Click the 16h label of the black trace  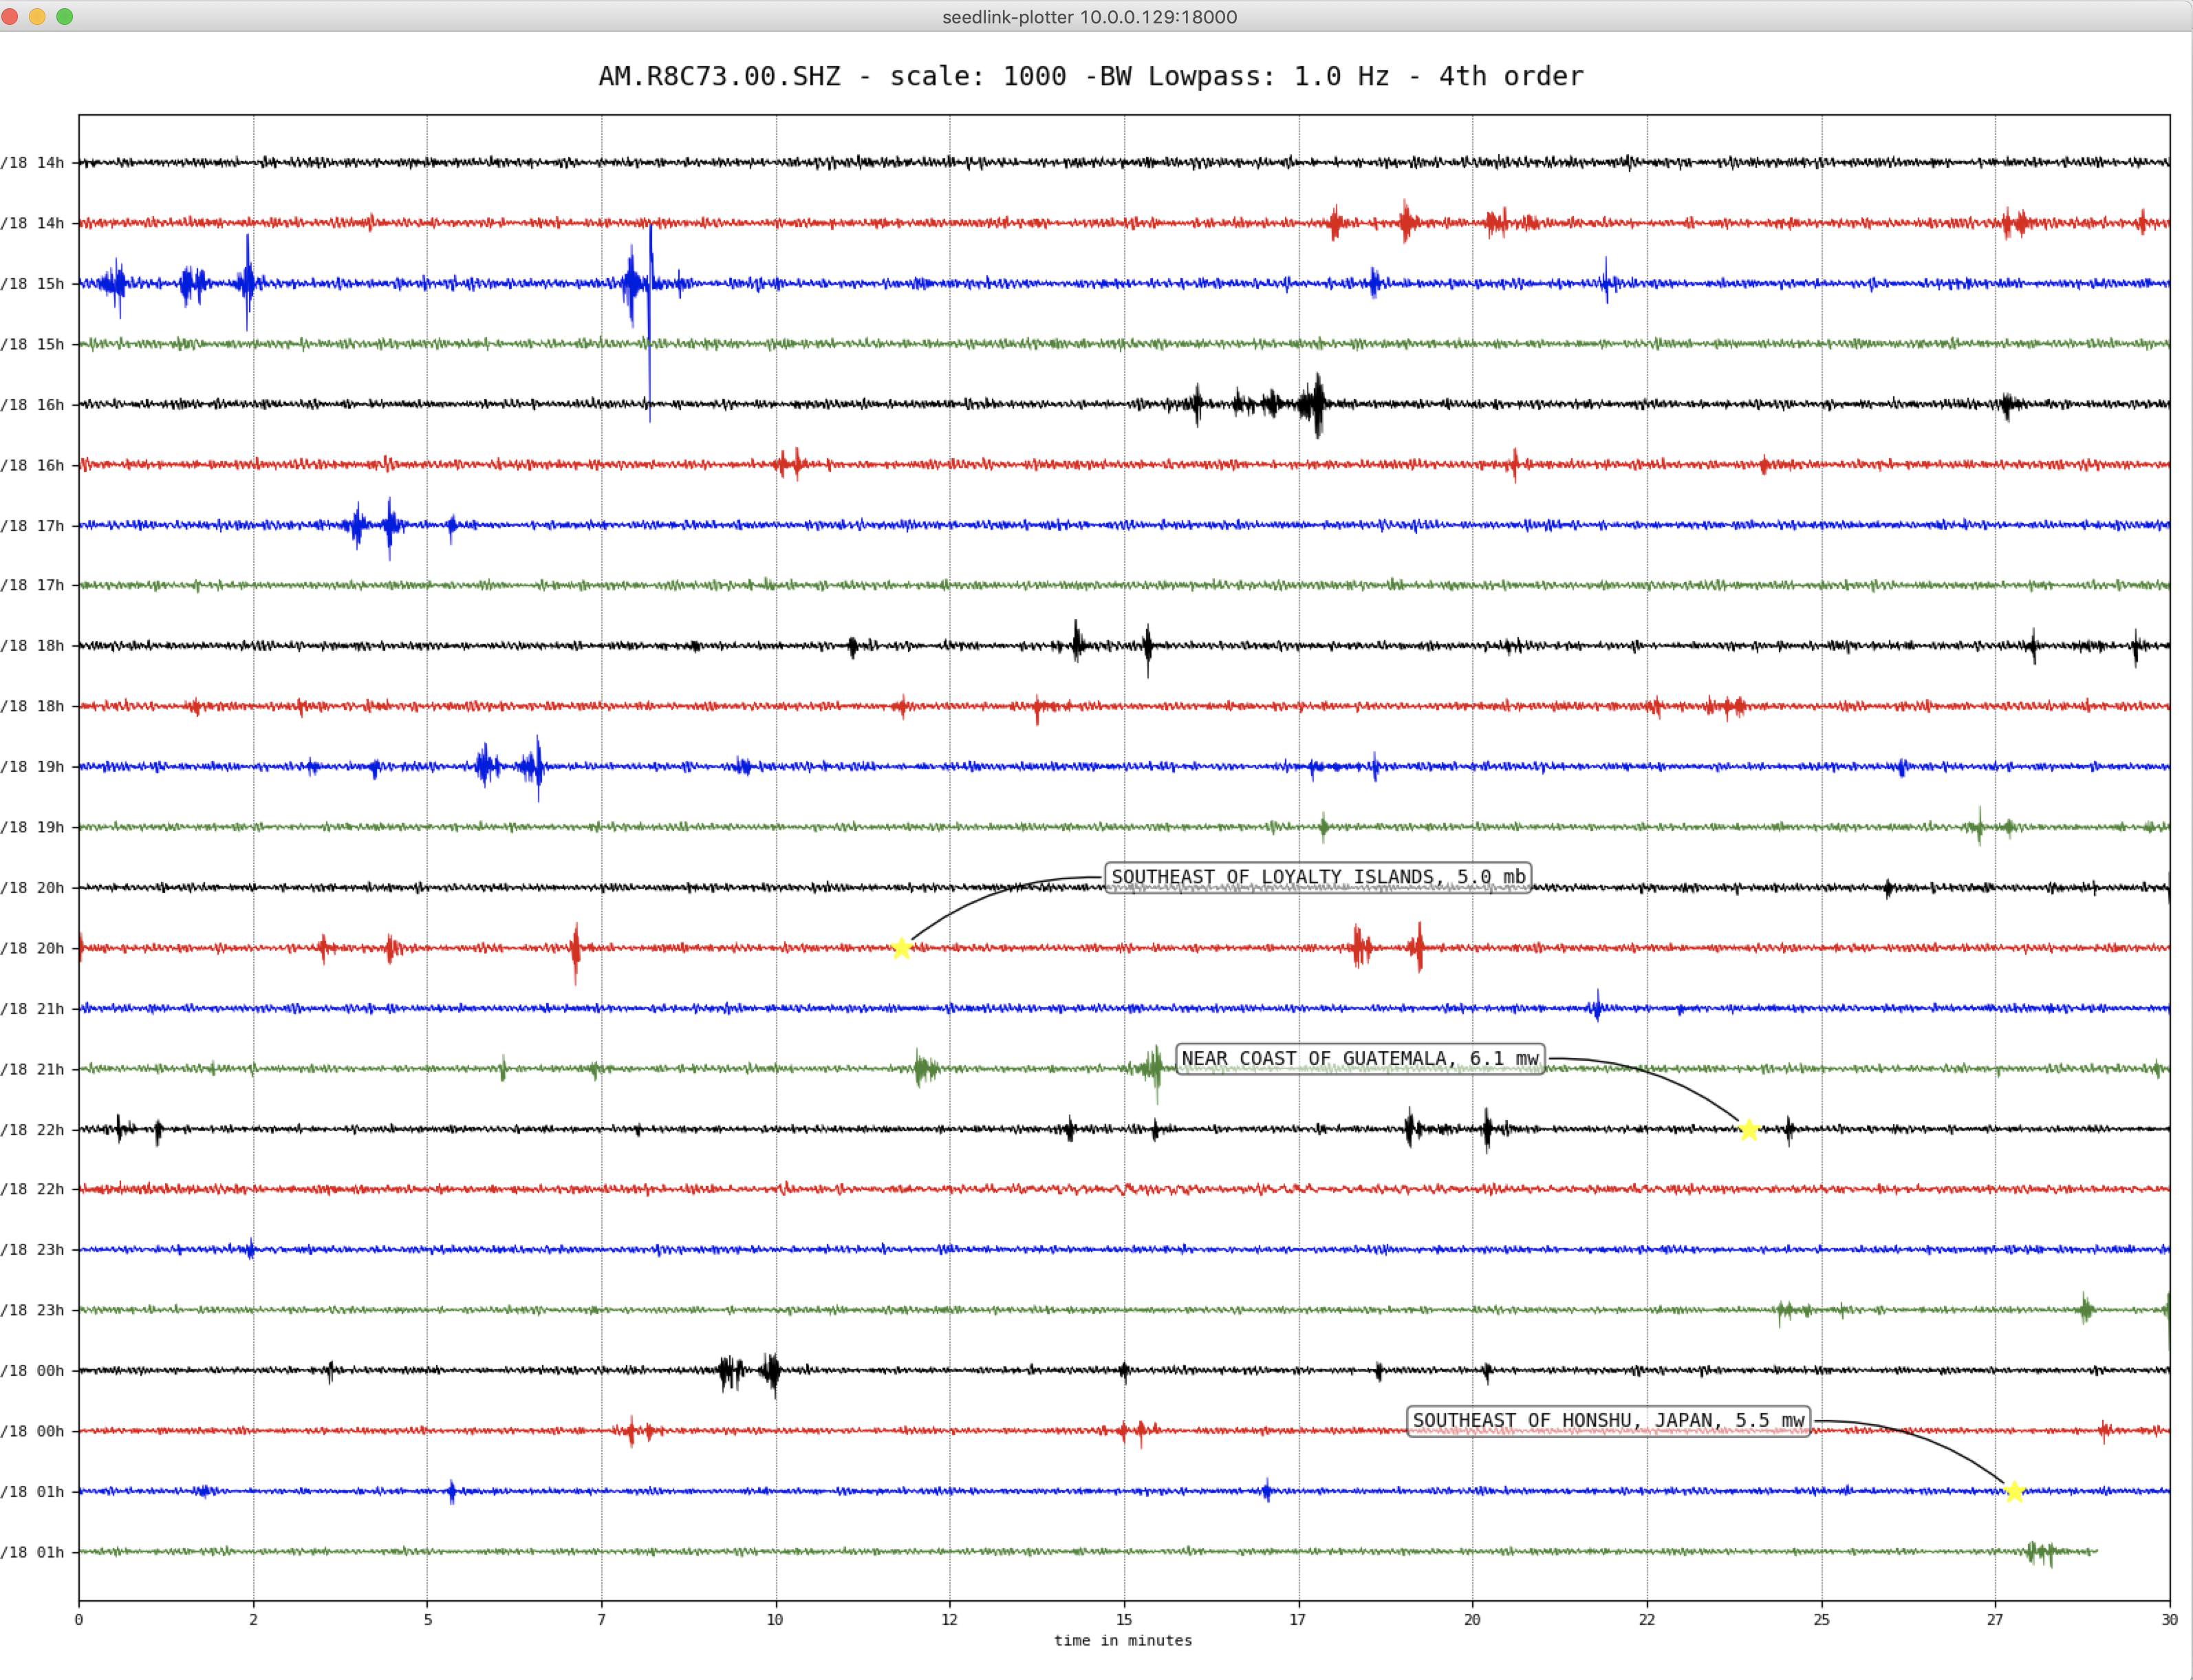pyautogui.click(x=32, y=404)
